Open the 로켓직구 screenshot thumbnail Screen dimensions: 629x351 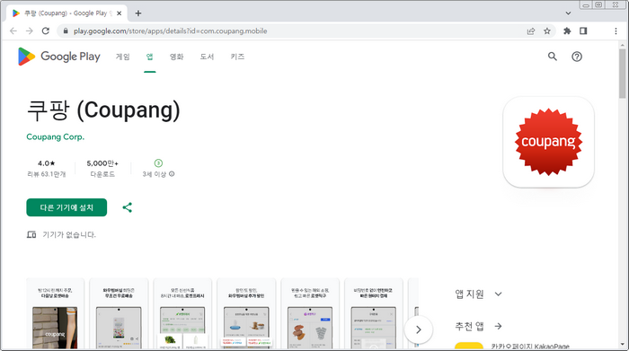(x=310, y=313)
